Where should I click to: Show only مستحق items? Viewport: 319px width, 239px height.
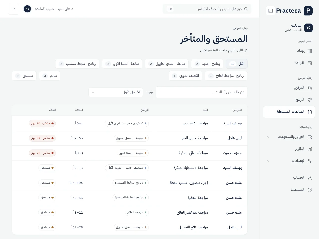(x=24, y=76)
